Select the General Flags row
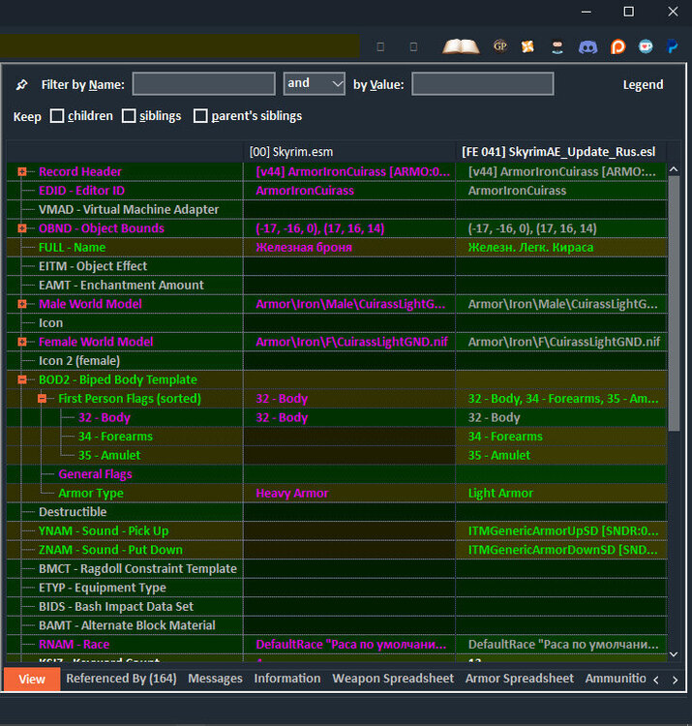 click(x=337, y=474)
